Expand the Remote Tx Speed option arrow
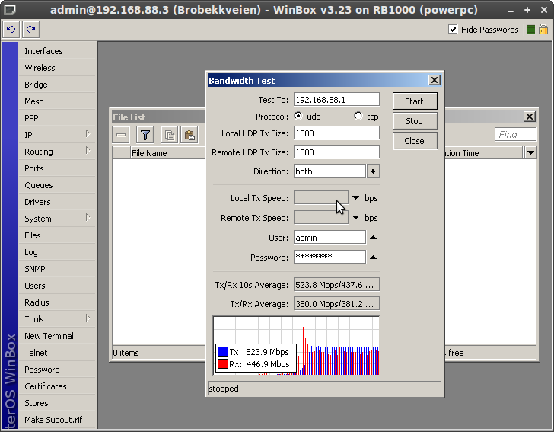Screen dimensions: 554x432 pyautogui.click(x=356, y=218)
